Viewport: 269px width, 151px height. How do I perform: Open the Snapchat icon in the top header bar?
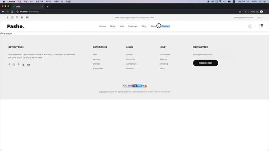22,18
